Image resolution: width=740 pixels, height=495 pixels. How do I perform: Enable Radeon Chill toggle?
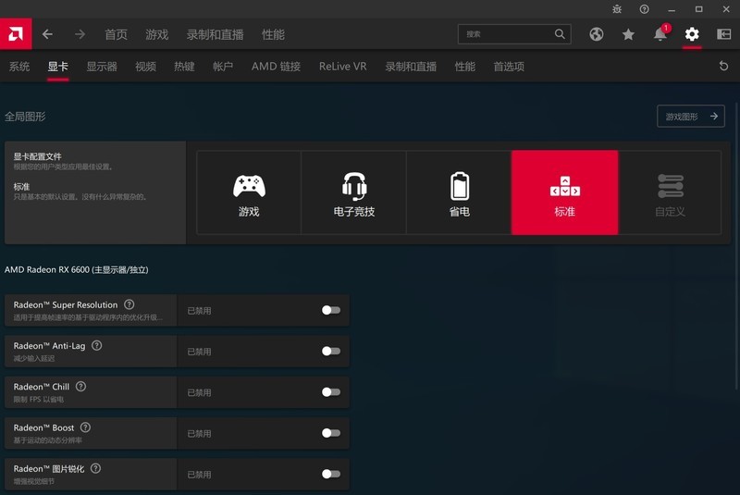click(x=331, y=392)
